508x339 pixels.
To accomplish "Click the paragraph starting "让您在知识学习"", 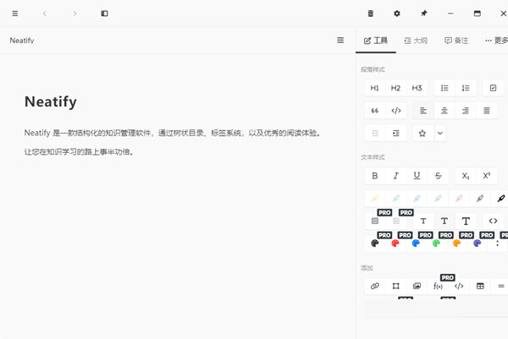I will (79, 151).
